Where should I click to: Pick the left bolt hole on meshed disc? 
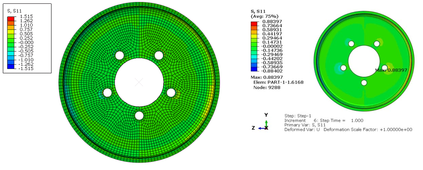pyautogui.click(x=107, y=92)
